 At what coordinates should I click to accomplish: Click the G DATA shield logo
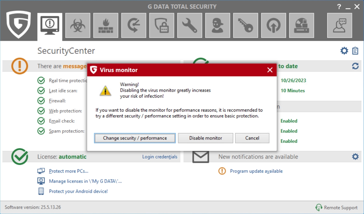[19, 24]
